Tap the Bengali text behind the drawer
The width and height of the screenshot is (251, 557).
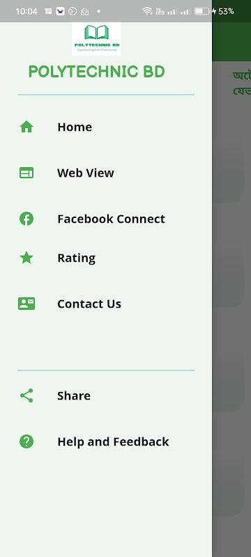(x=242, y=84)
